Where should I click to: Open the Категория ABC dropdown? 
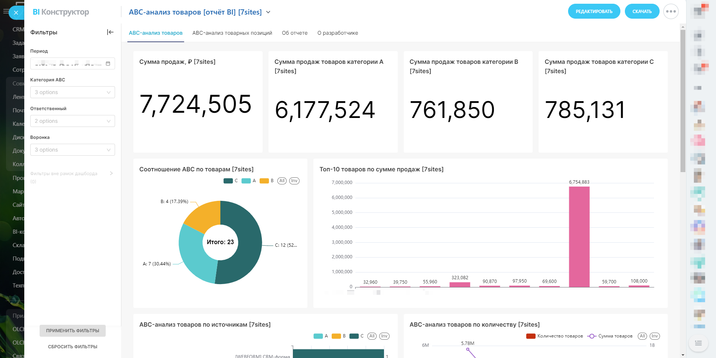pos(72,92)
